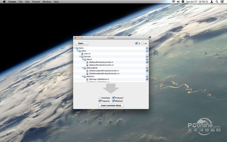This screenshot has width=227, height=142.
Task: Open the Format menu
Action: pos(36,2)
